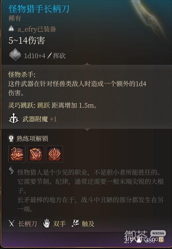
Task: Click the 稀有 rarity label
Action: tap(15, 18)
